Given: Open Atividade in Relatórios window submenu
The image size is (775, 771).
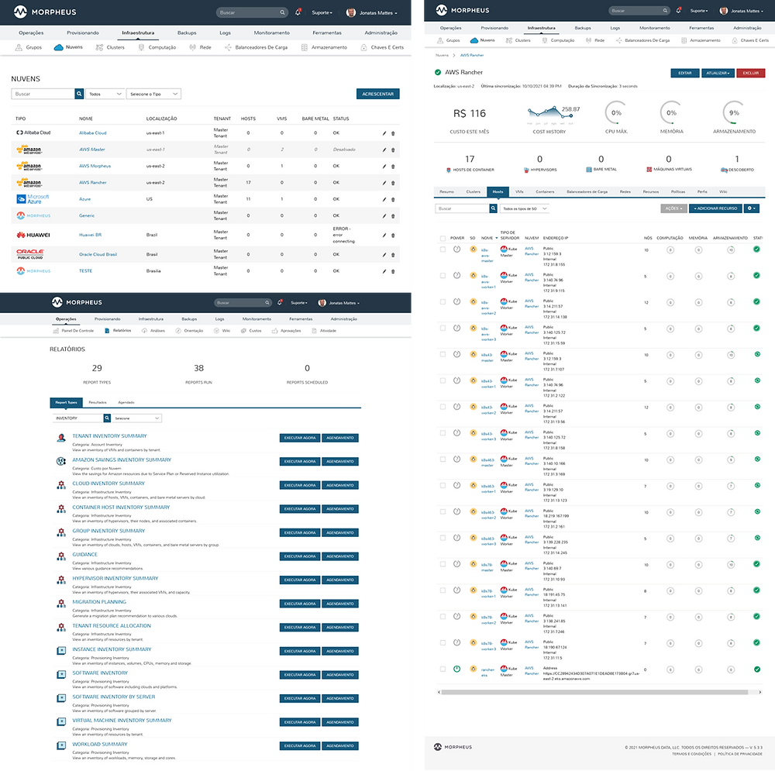Looking at the screenshot, I should click(x=324, y=331).
